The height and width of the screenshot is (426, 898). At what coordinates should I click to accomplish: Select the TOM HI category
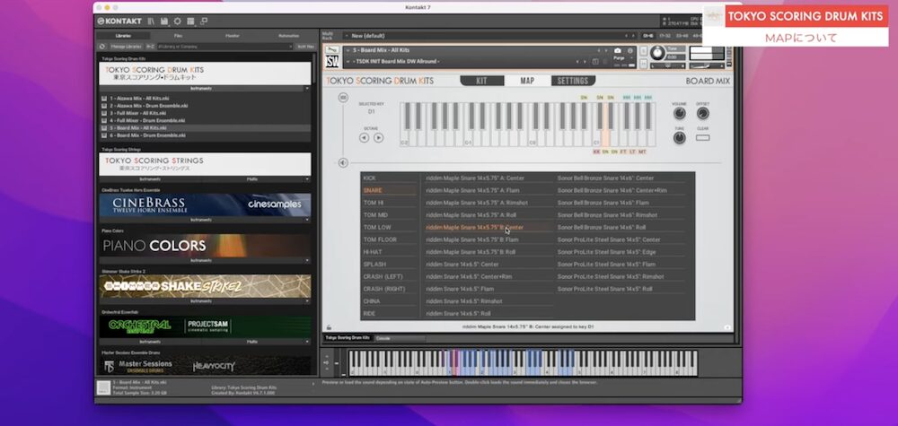pyautogui.click(x=390, y=203)
